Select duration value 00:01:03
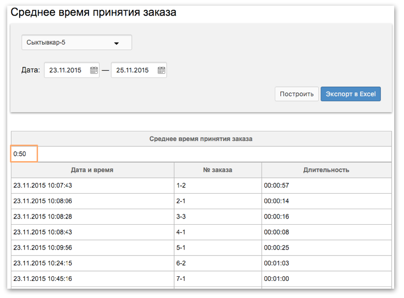Viewport: 404px width, 298px height. click(x=277, y=263)
